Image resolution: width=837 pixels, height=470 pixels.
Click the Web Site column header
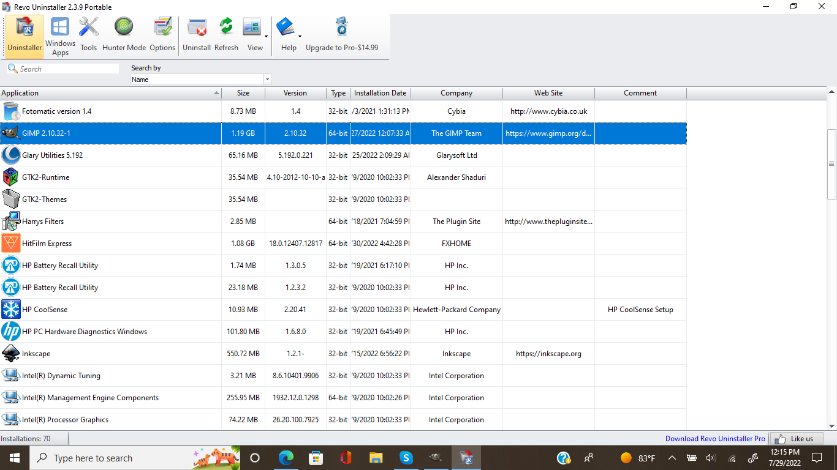point(548,93)
